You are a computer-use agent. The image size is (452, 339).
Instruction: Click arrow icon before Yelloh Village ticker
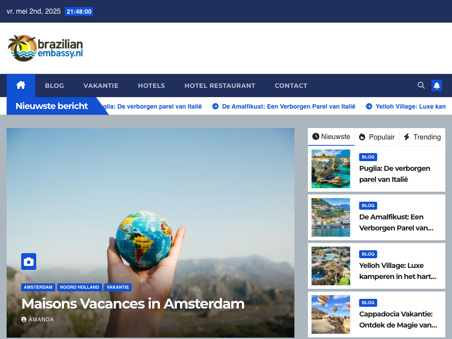click(x=369, y=106)
